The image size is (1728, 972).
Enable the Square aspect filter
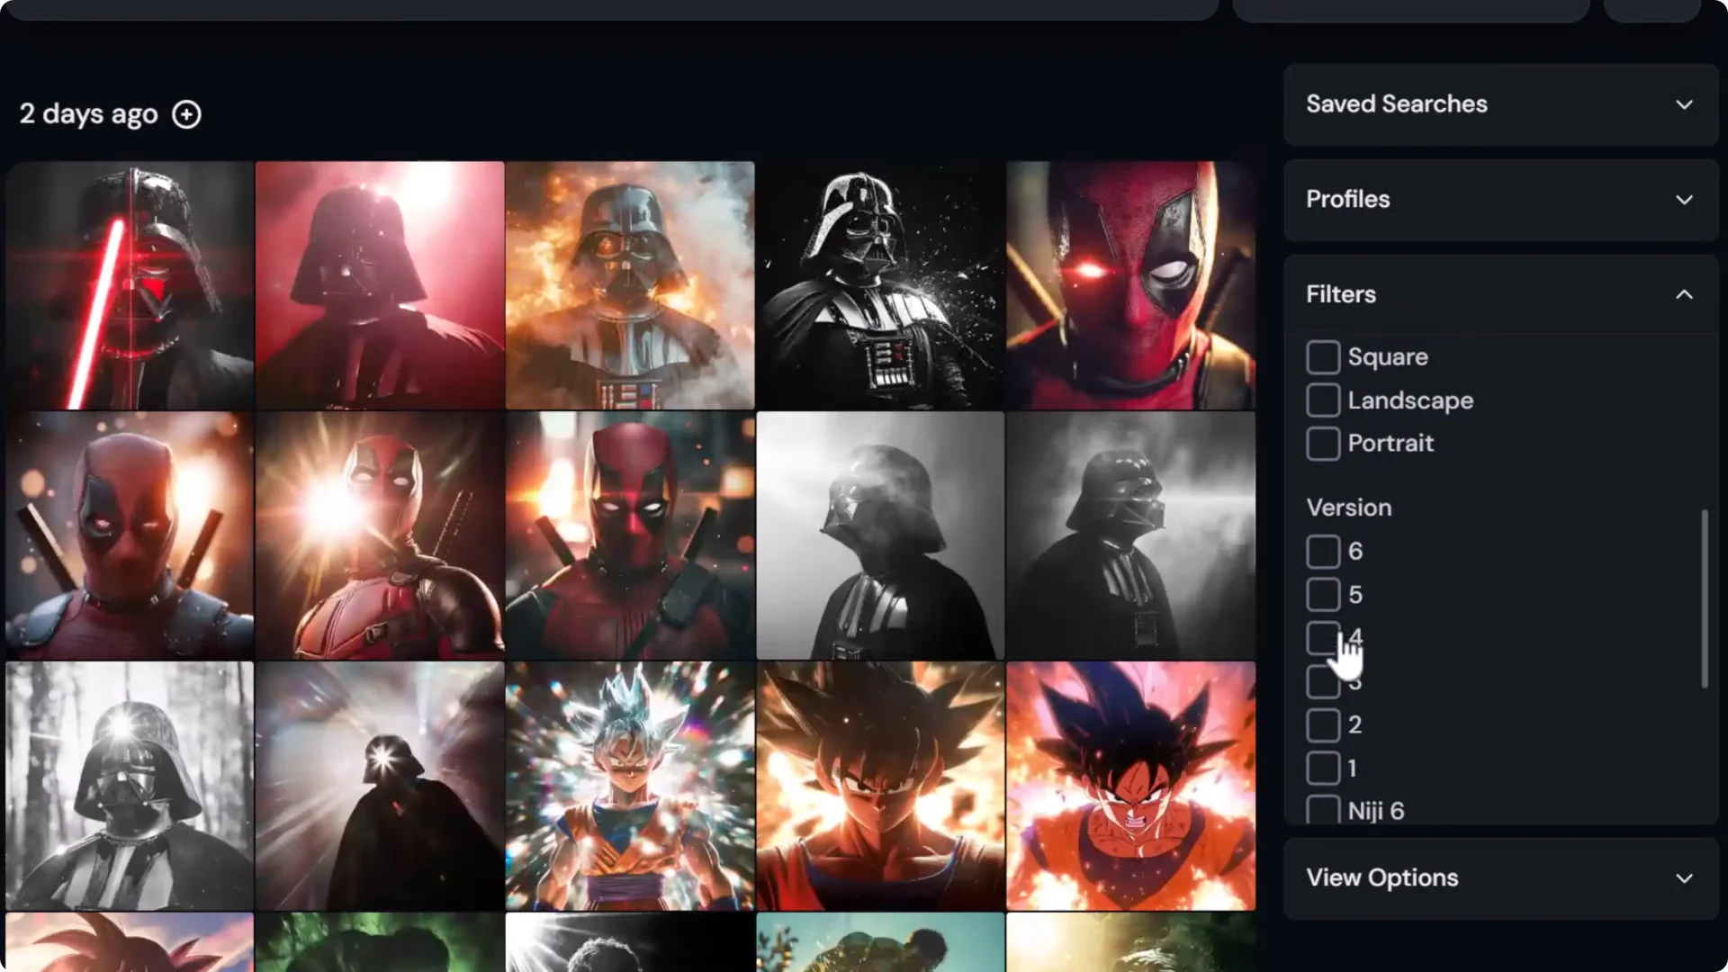tap(1323, 357)
